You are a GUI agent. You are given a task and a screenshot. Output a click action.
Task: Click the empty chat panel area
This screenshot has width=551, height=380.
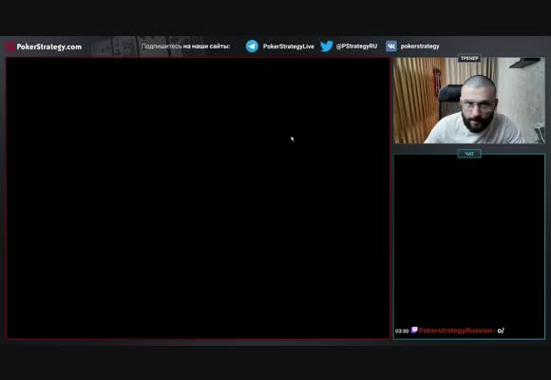pos(469,239)
